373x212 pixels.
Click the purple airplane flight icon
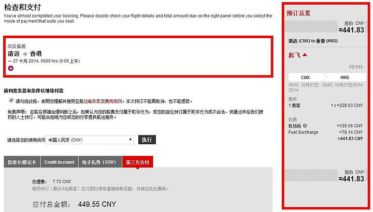pyautogui.click(x=11, y=68)
